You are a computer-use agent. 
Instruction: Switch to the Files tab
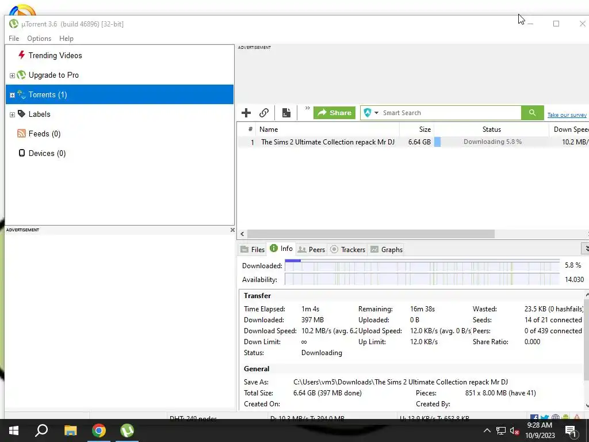click(x=253, y=250)
